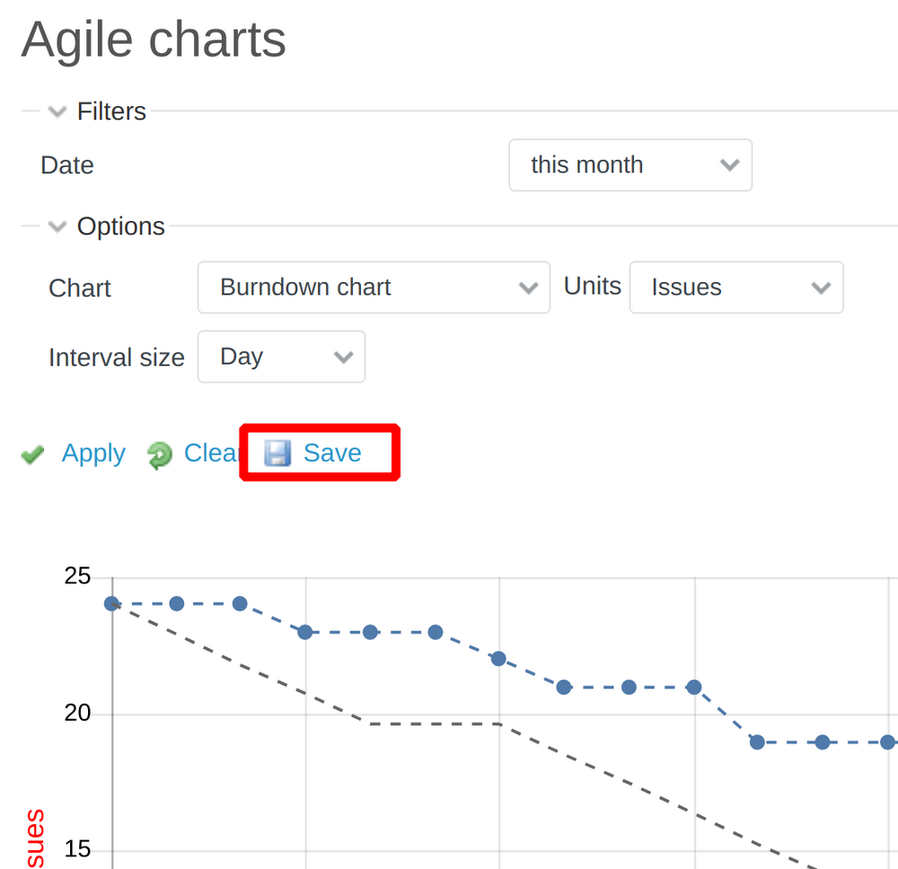The image size is (898, 869).
Task: Click the Clear link
Action: 210,454
